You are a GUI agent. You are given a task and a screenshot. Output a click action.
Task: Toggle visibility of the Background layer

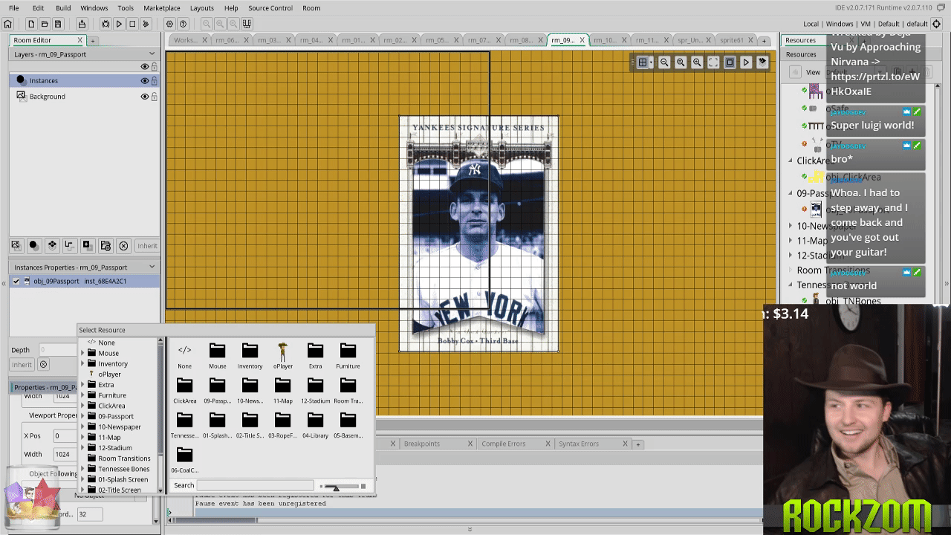tap(145, 97)
